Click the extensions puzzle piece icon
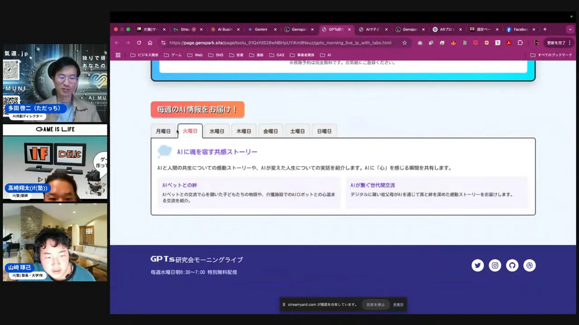579x325 pixels. 520,42
